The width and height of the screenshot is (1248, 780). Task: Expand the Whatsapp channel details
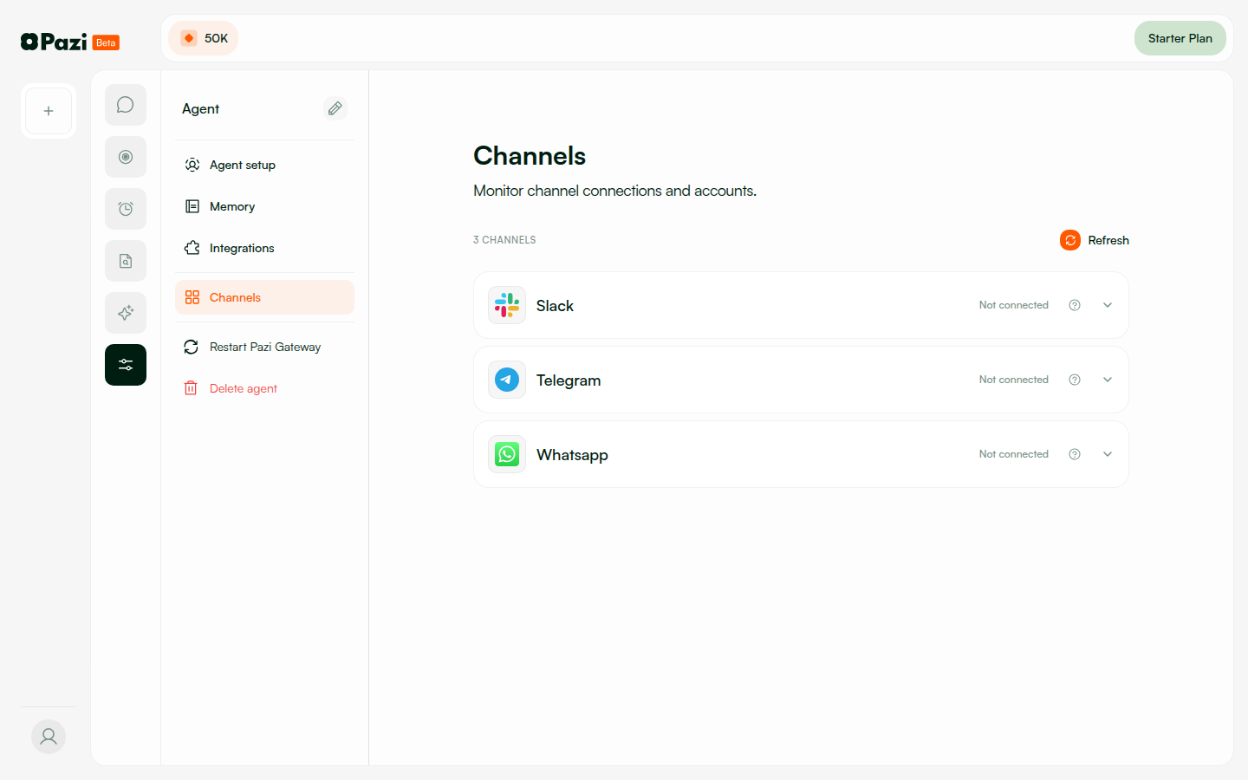pos(1108,453)
